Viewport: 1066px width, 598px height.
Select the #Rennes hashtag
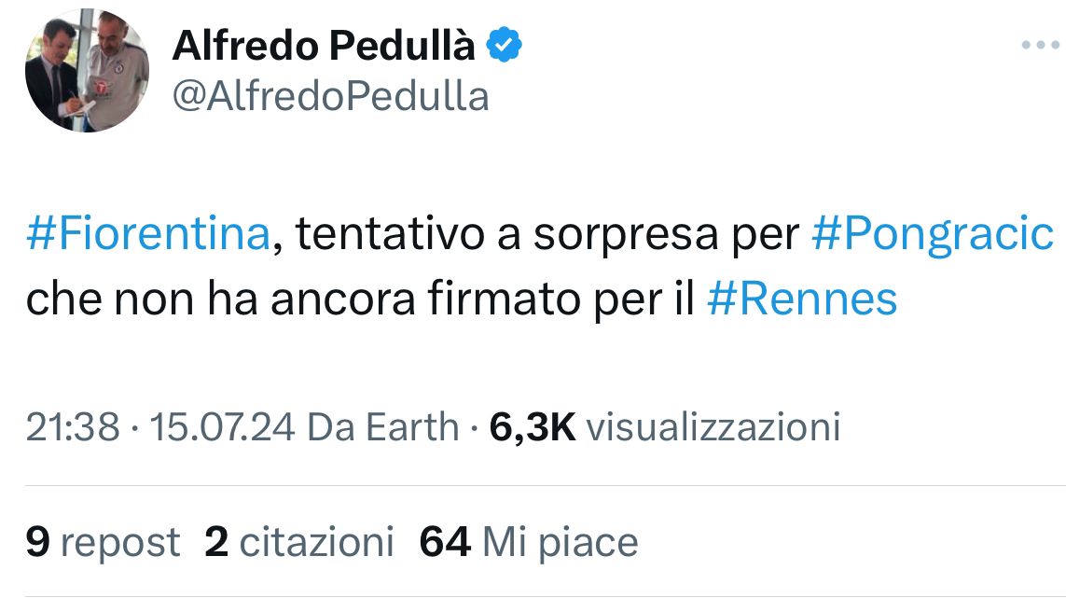point(802,300)
